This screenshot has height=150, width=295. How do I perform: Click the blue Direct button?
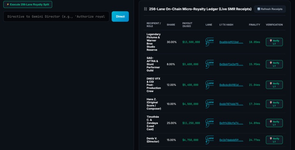coord(120,16)
